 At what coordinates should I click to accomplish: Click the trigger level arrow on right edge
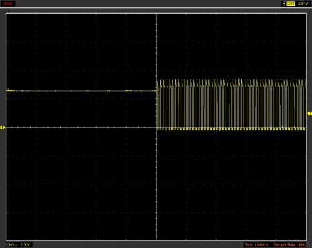310,113
